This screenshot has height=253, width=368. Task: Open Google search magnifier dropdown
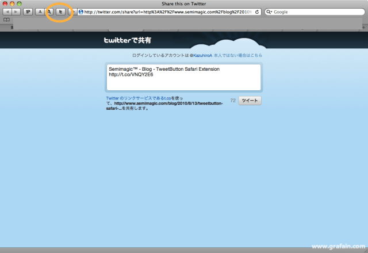click(269, 11)
